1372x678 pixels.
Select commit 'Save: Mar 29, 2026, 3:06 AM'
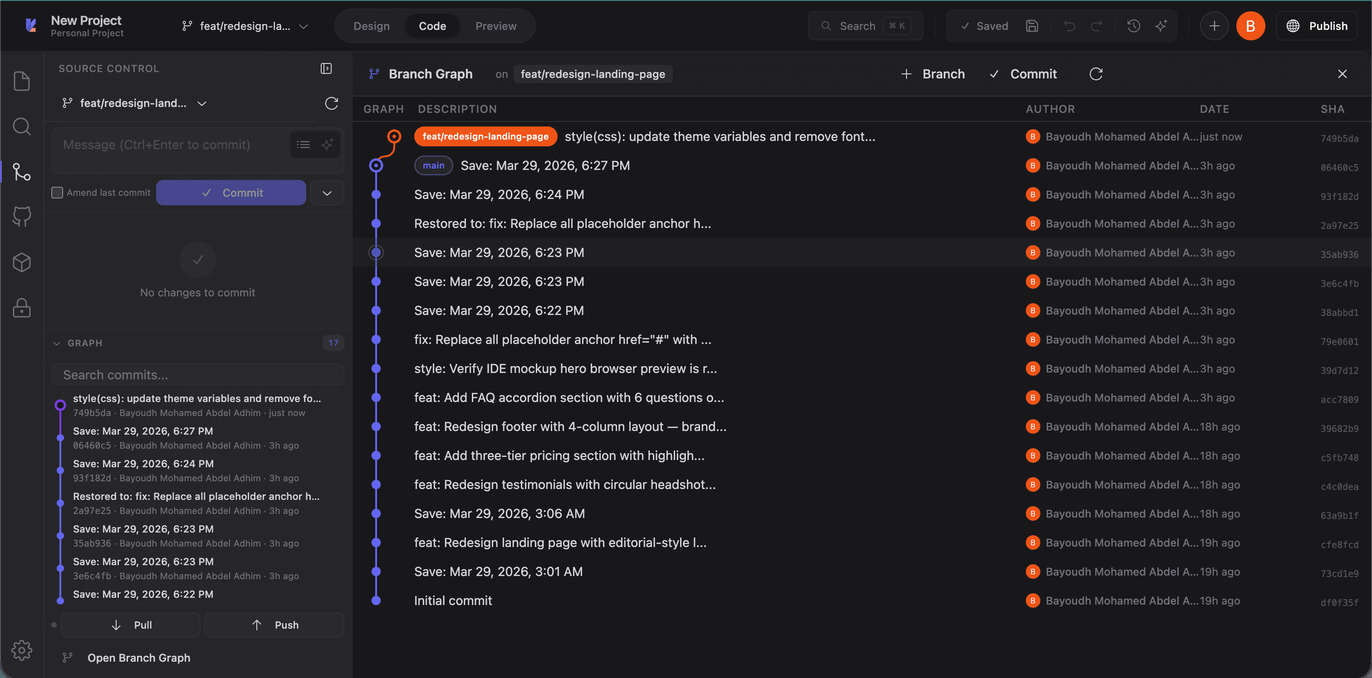point(861,513)
